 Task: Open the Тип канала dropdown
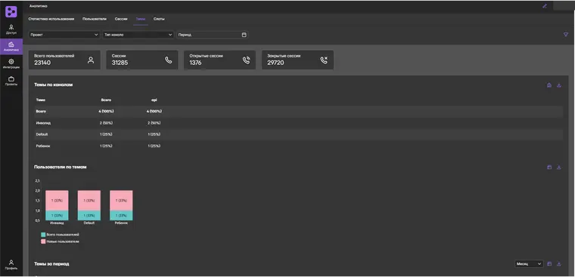tap(138, 35)
